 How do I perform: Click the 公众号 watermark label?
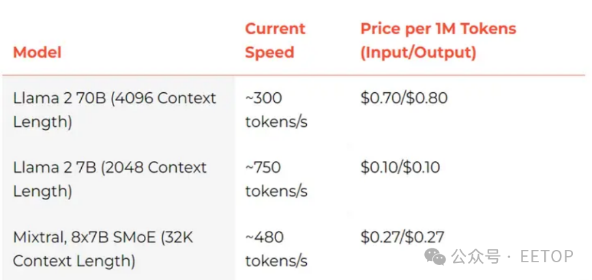476,257
